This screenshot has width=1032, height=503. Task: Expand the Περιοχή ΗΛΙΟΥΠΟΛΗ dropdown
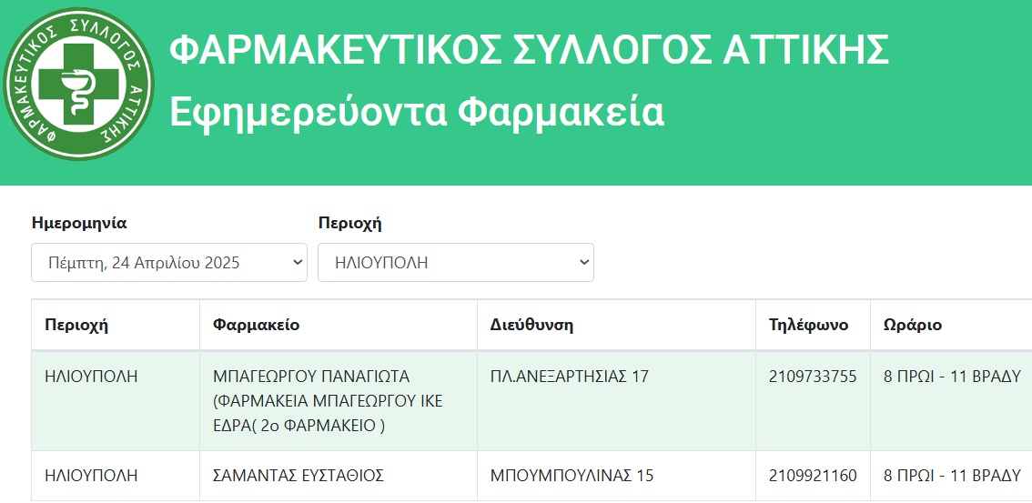(x=455, y=262)
